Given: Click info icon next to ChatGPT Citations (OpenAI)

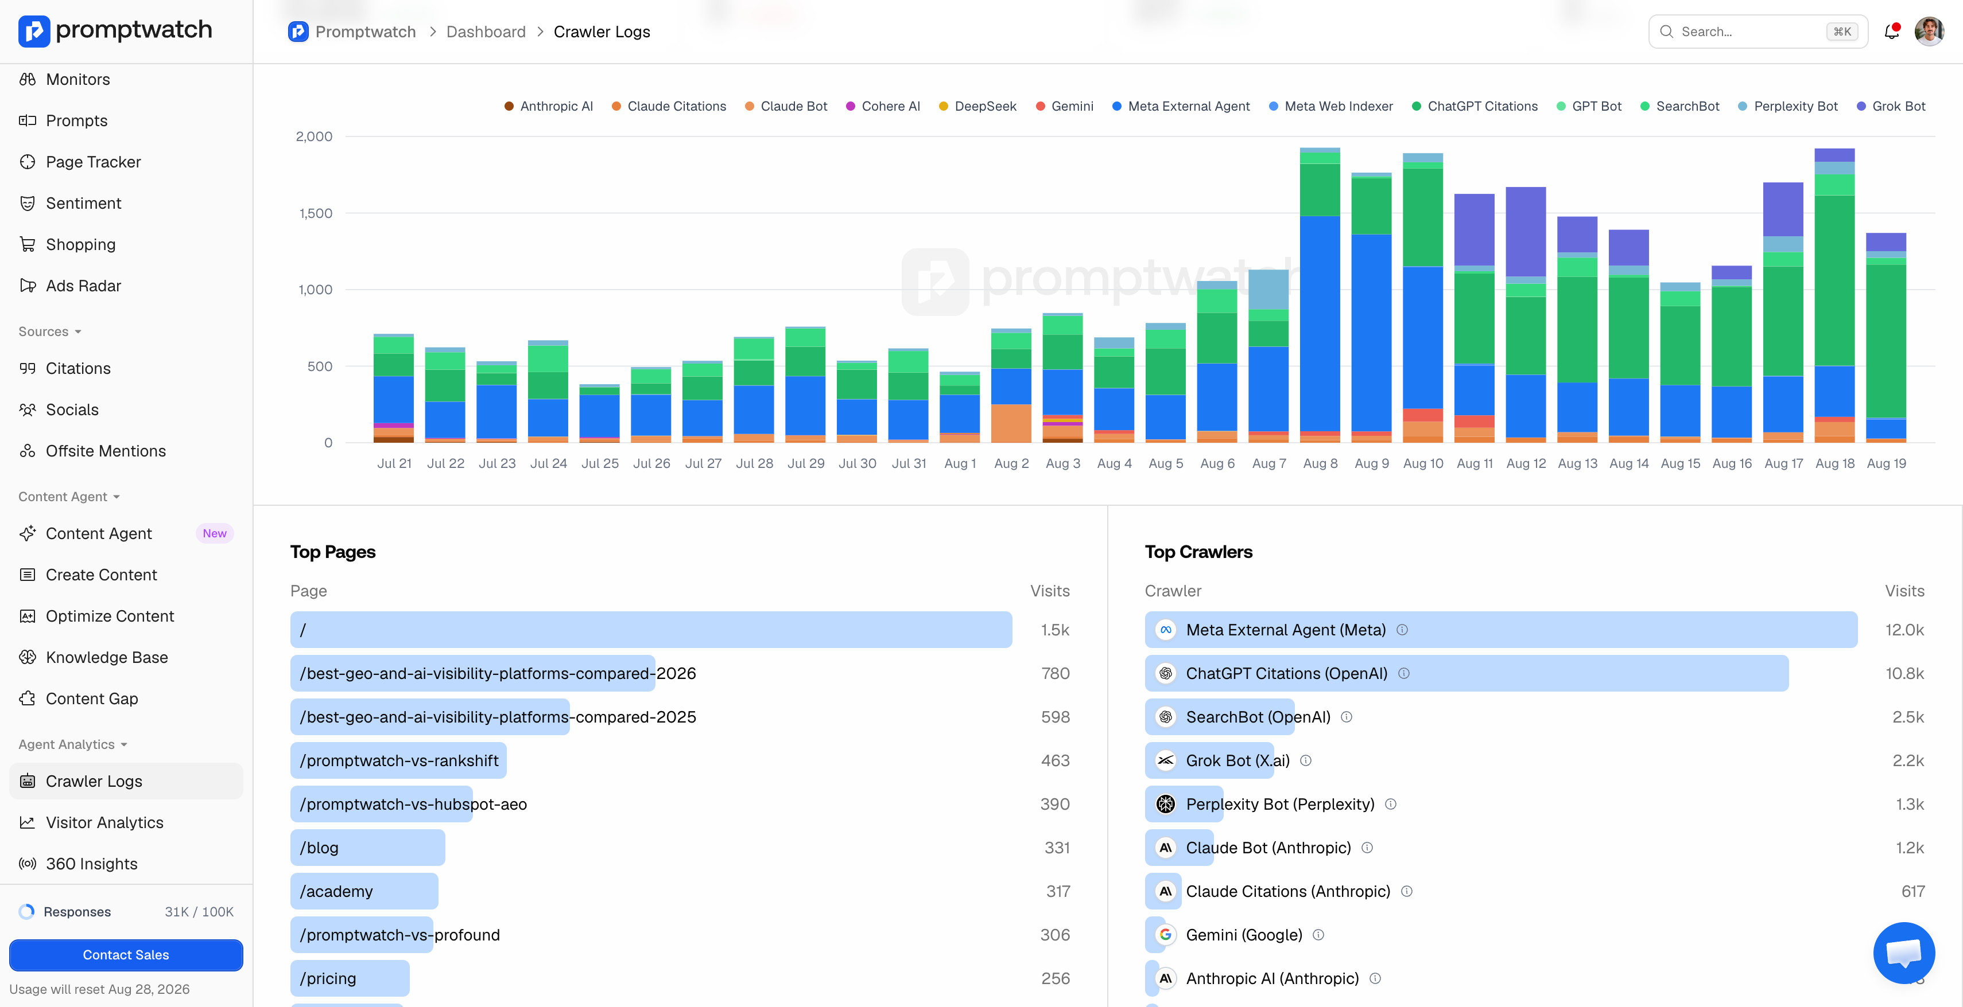Looking at the screenshot, I should pyautogui.click(x=1404, y=674).
